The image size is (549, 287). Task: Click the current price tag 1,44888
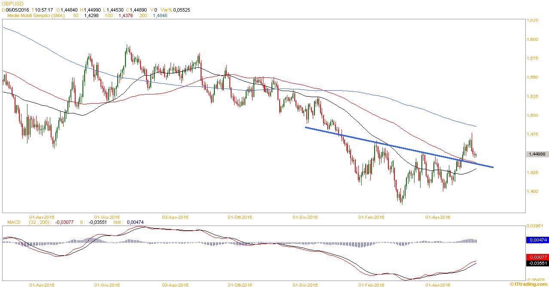point(537,154)
